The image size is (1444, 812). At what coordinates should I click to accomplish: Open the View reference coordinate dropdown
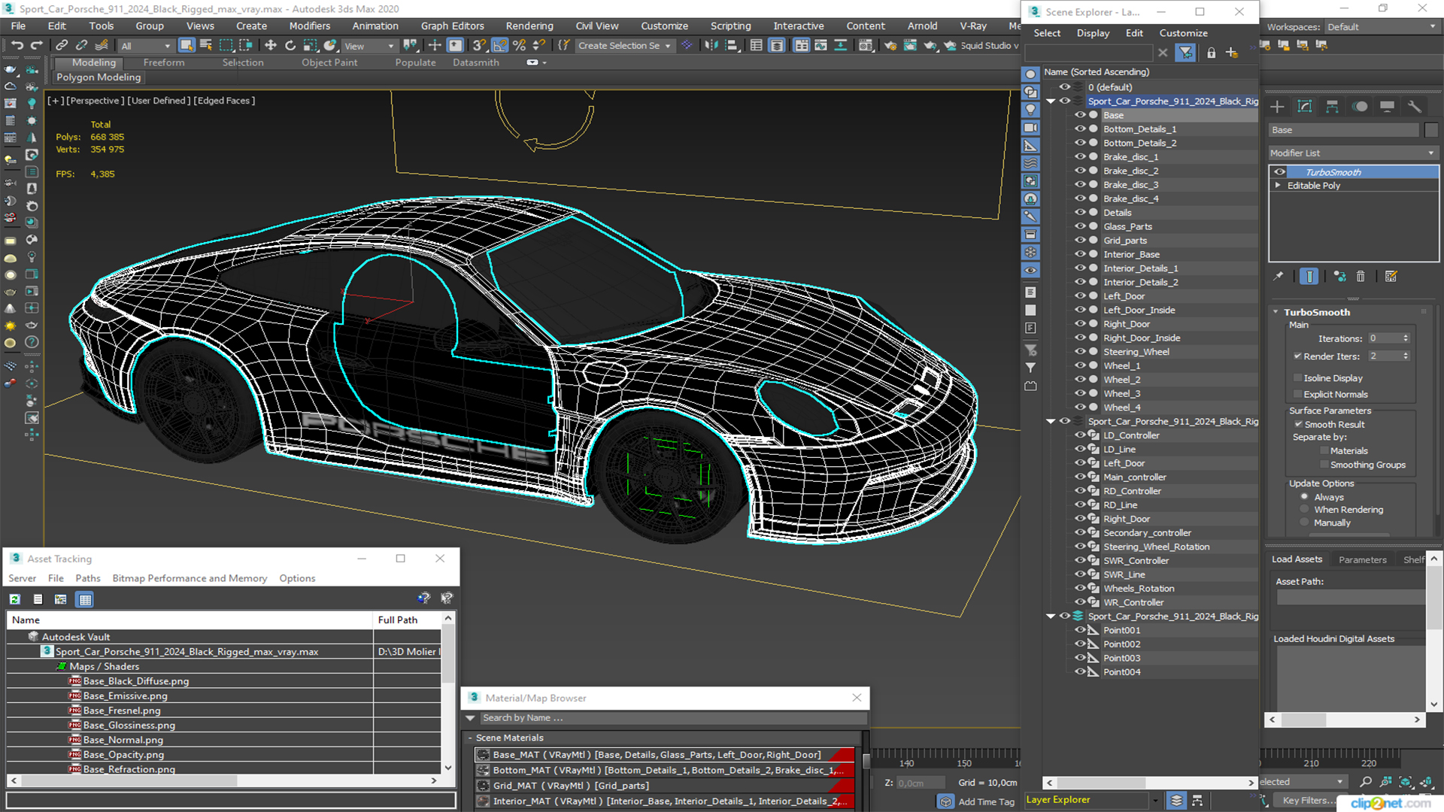[369, 46]
